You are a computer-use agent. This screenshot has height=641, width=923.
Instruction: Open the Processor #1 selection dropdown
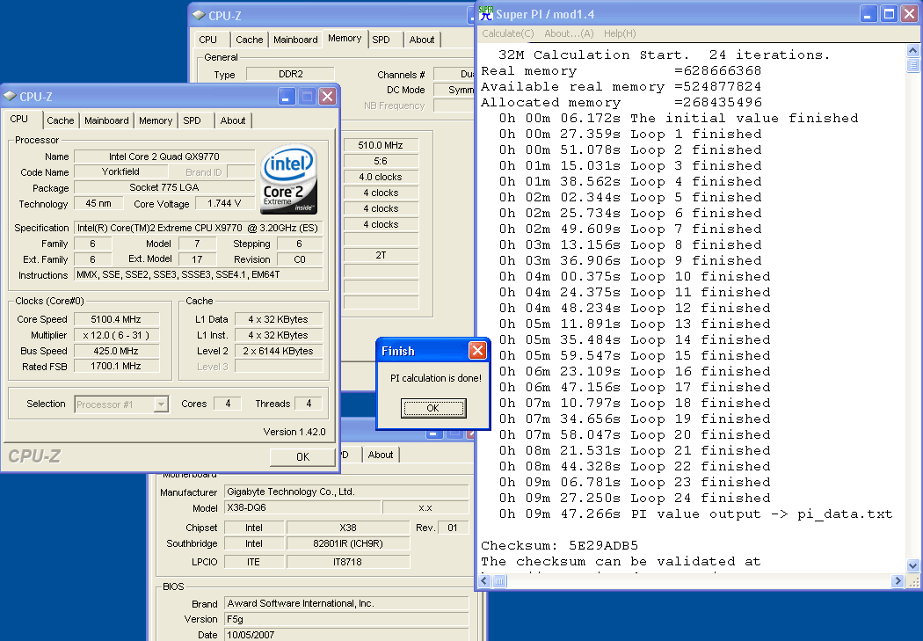[160, 404]
